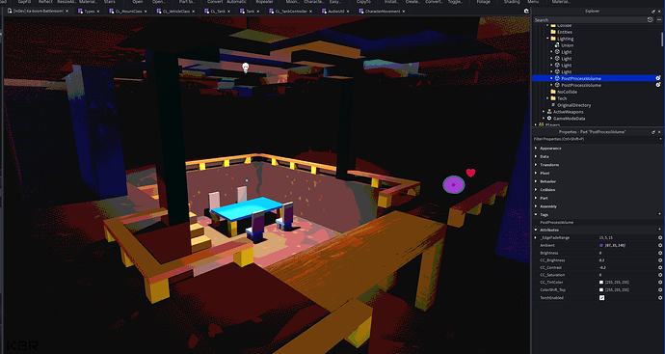Click the ColorShift_Top white swatch
This screenshot has height=354, width=665.
601,290
